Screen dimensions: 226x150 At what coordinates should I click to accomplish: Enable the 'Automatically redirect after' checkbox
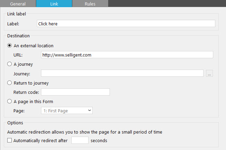9,140
